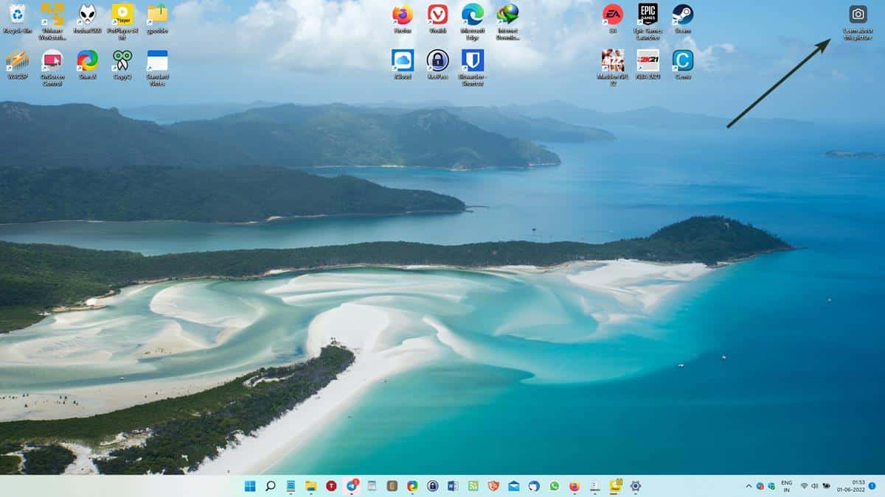Open the blue notification count badge
The width and height of the screenshot is (885, 497).
coord(871,486)
